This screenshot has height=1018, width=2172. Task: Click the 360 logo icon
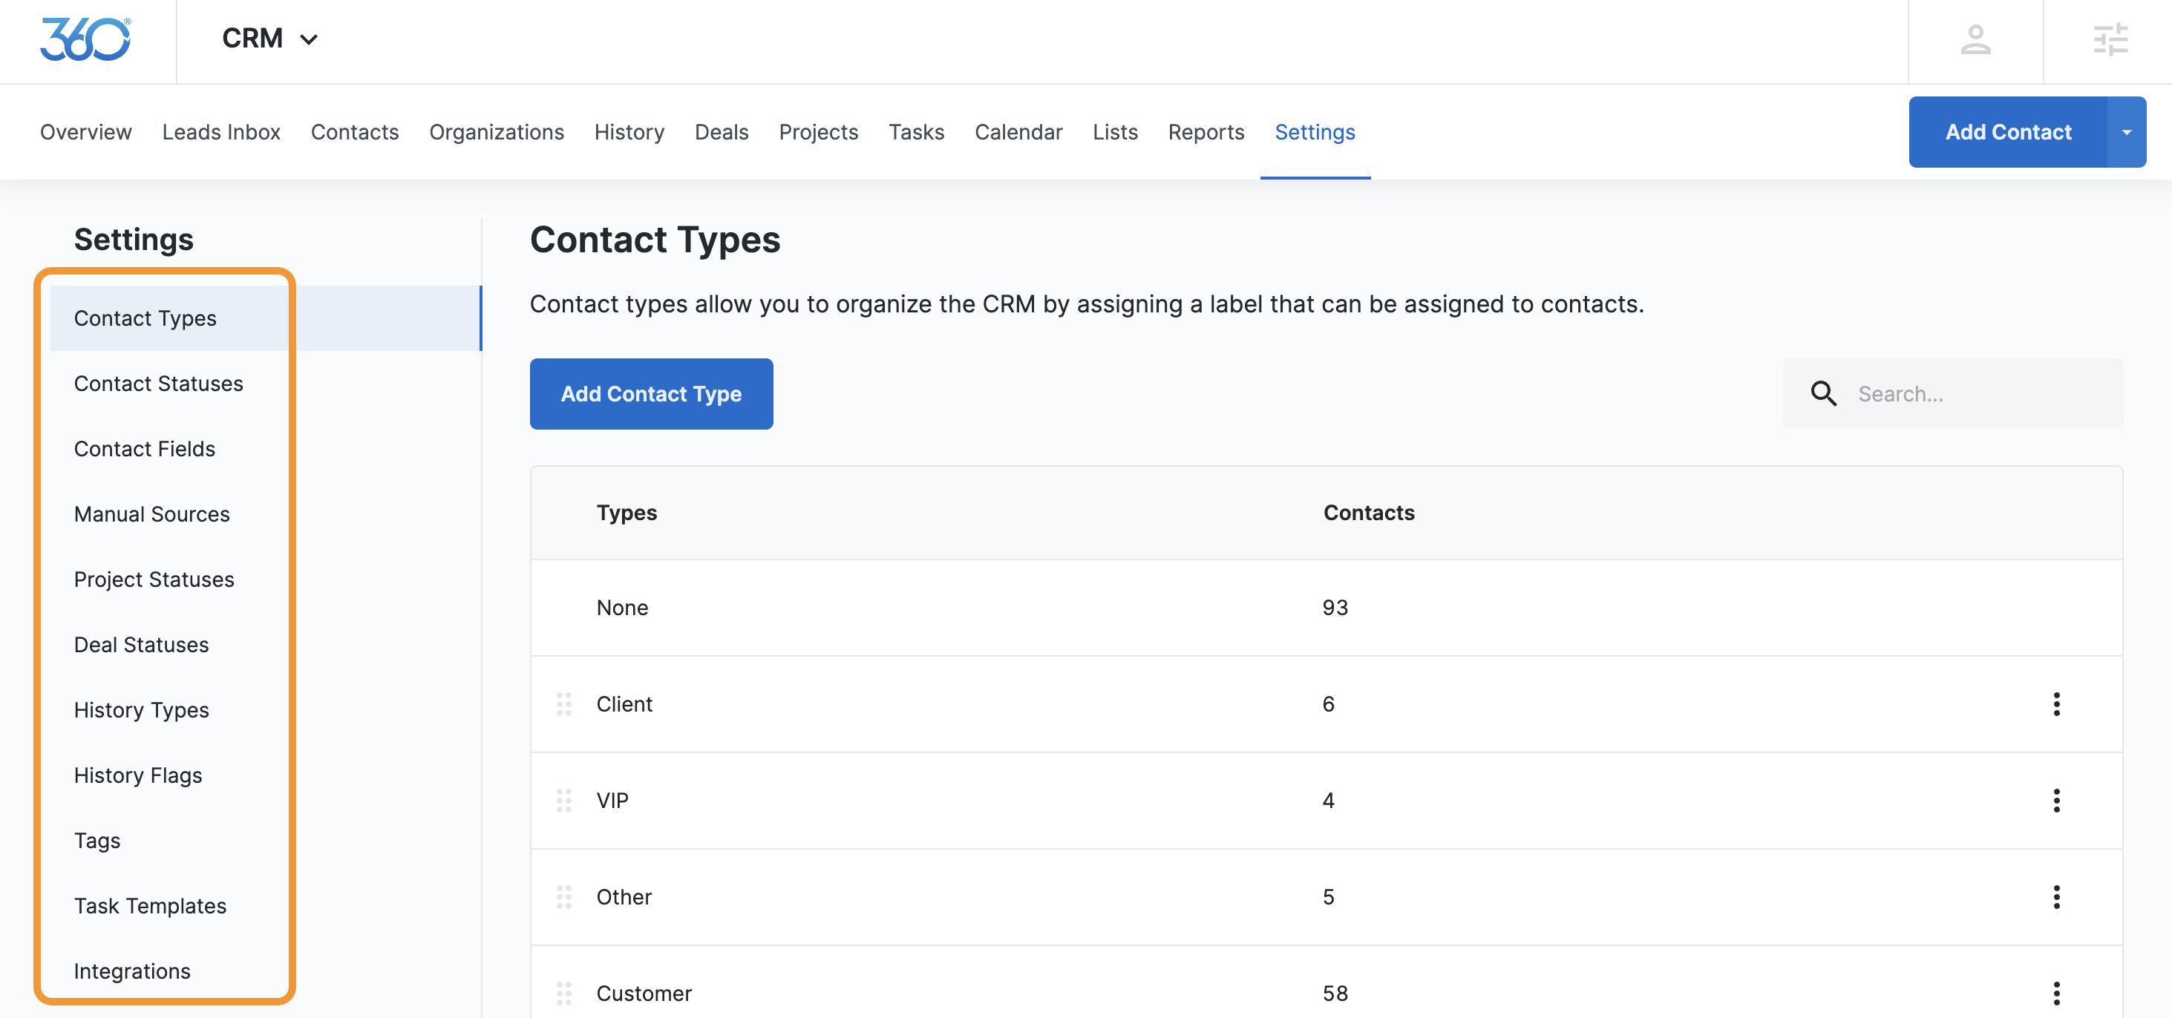coord(85,39)
